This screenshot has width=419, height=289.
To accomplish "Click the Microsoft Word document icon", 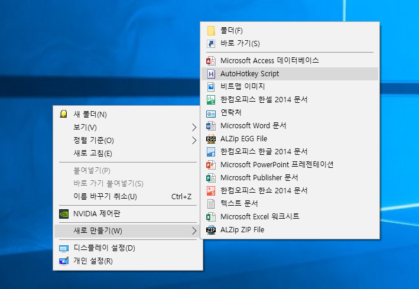I will [211, 126].
